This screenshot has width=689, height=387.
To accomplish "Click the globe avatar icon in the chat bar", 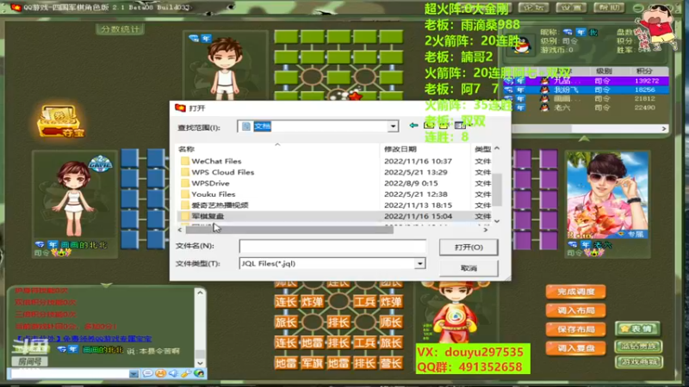I will point(199,373).
